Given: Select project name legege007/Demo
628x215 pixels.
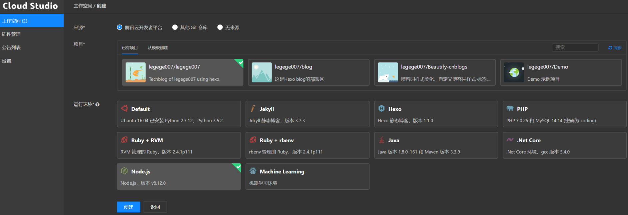Looking at the screenshot, I should (548, 67).
